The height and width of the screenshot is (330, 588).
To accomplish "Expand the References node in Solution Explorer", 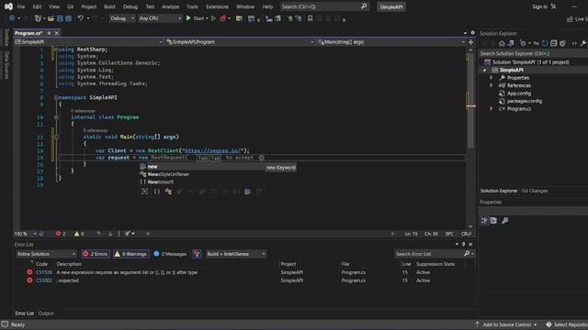I will (x=492, y=85).
